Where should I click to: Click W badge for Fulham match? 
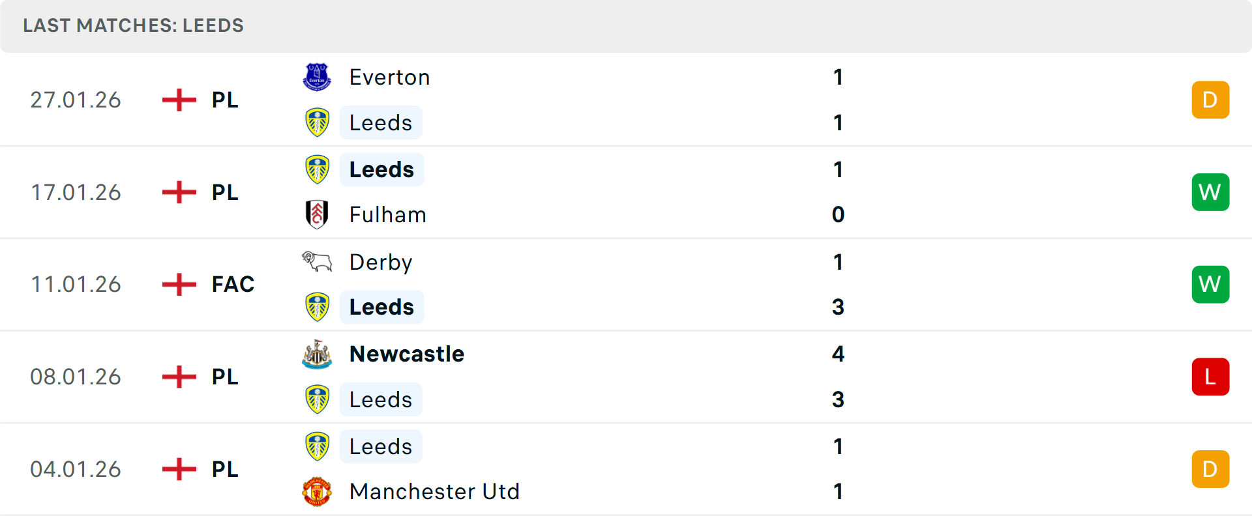point(1210,192)
